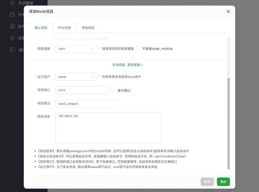
Task: Switch to the PM2项目 tab
Action: [64, 28]
